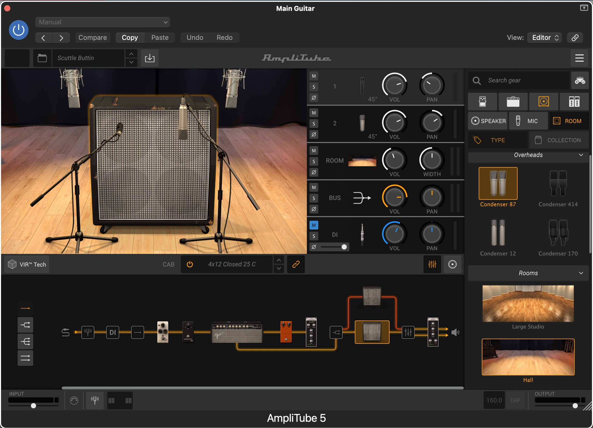
Task: Click in the Search gear field
Action: (x=519, y=81)
